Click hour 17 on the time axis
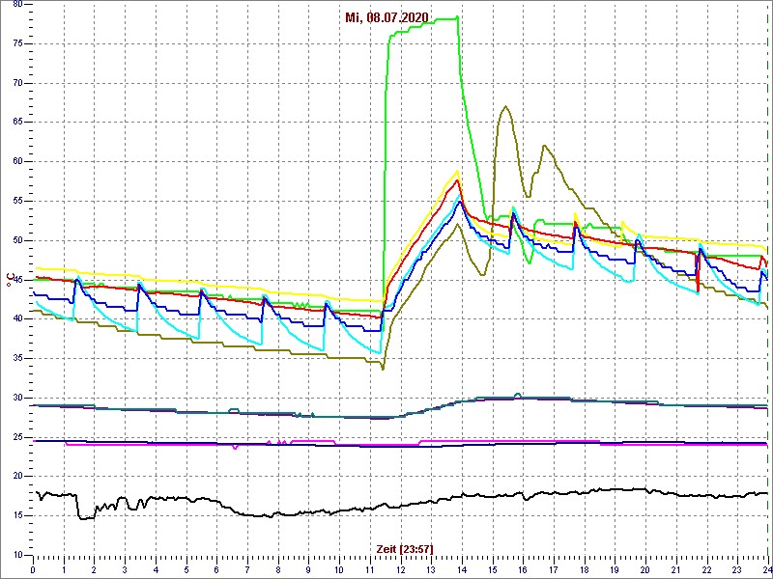773x579 pixels. (553, 568)
